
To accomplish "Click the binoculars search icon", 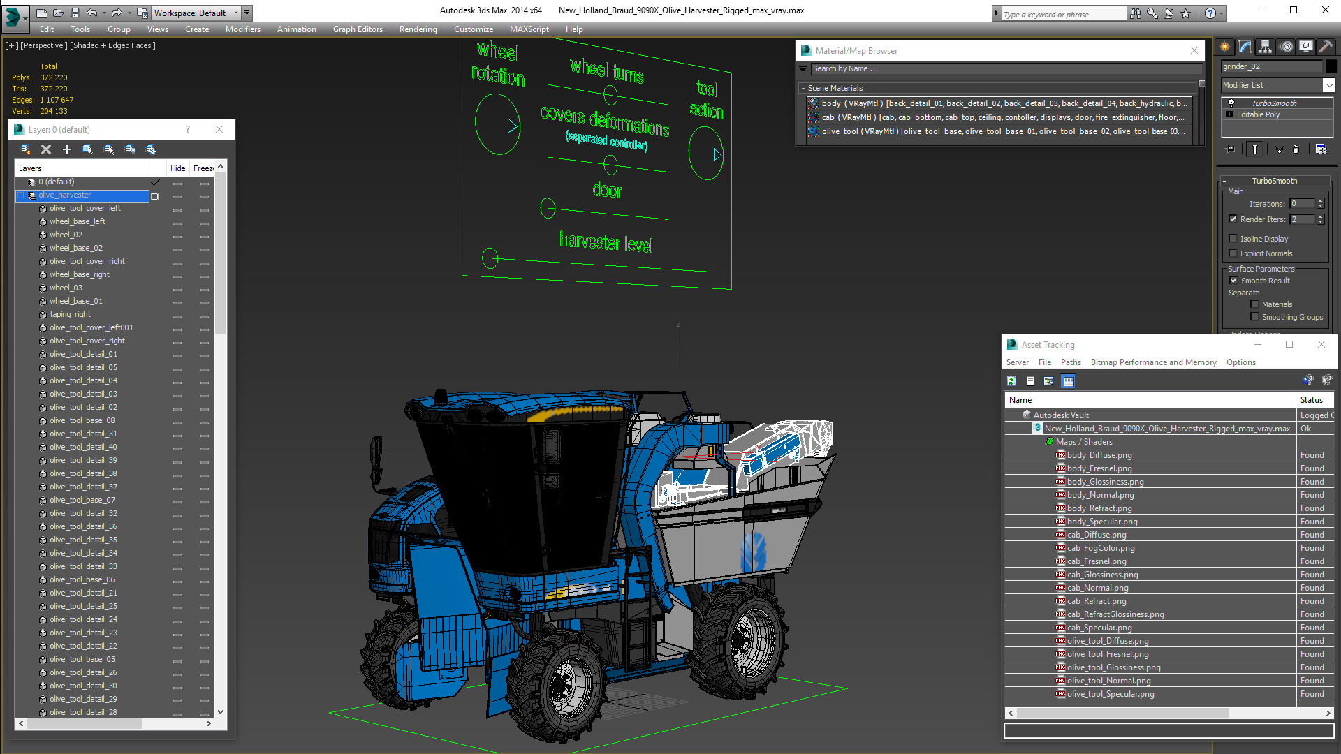I will click(x=1136, y=13).
